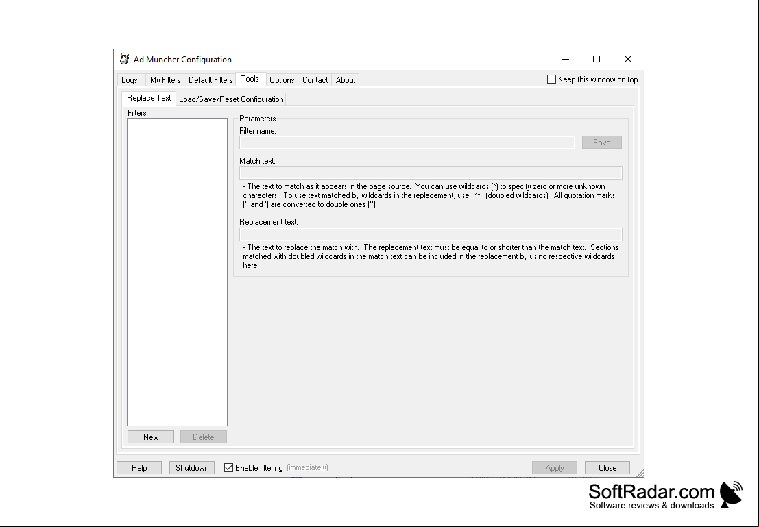The width and height of the screenshot is (759, 527).
Task: Click the Shutdown button
Action: 192,468
